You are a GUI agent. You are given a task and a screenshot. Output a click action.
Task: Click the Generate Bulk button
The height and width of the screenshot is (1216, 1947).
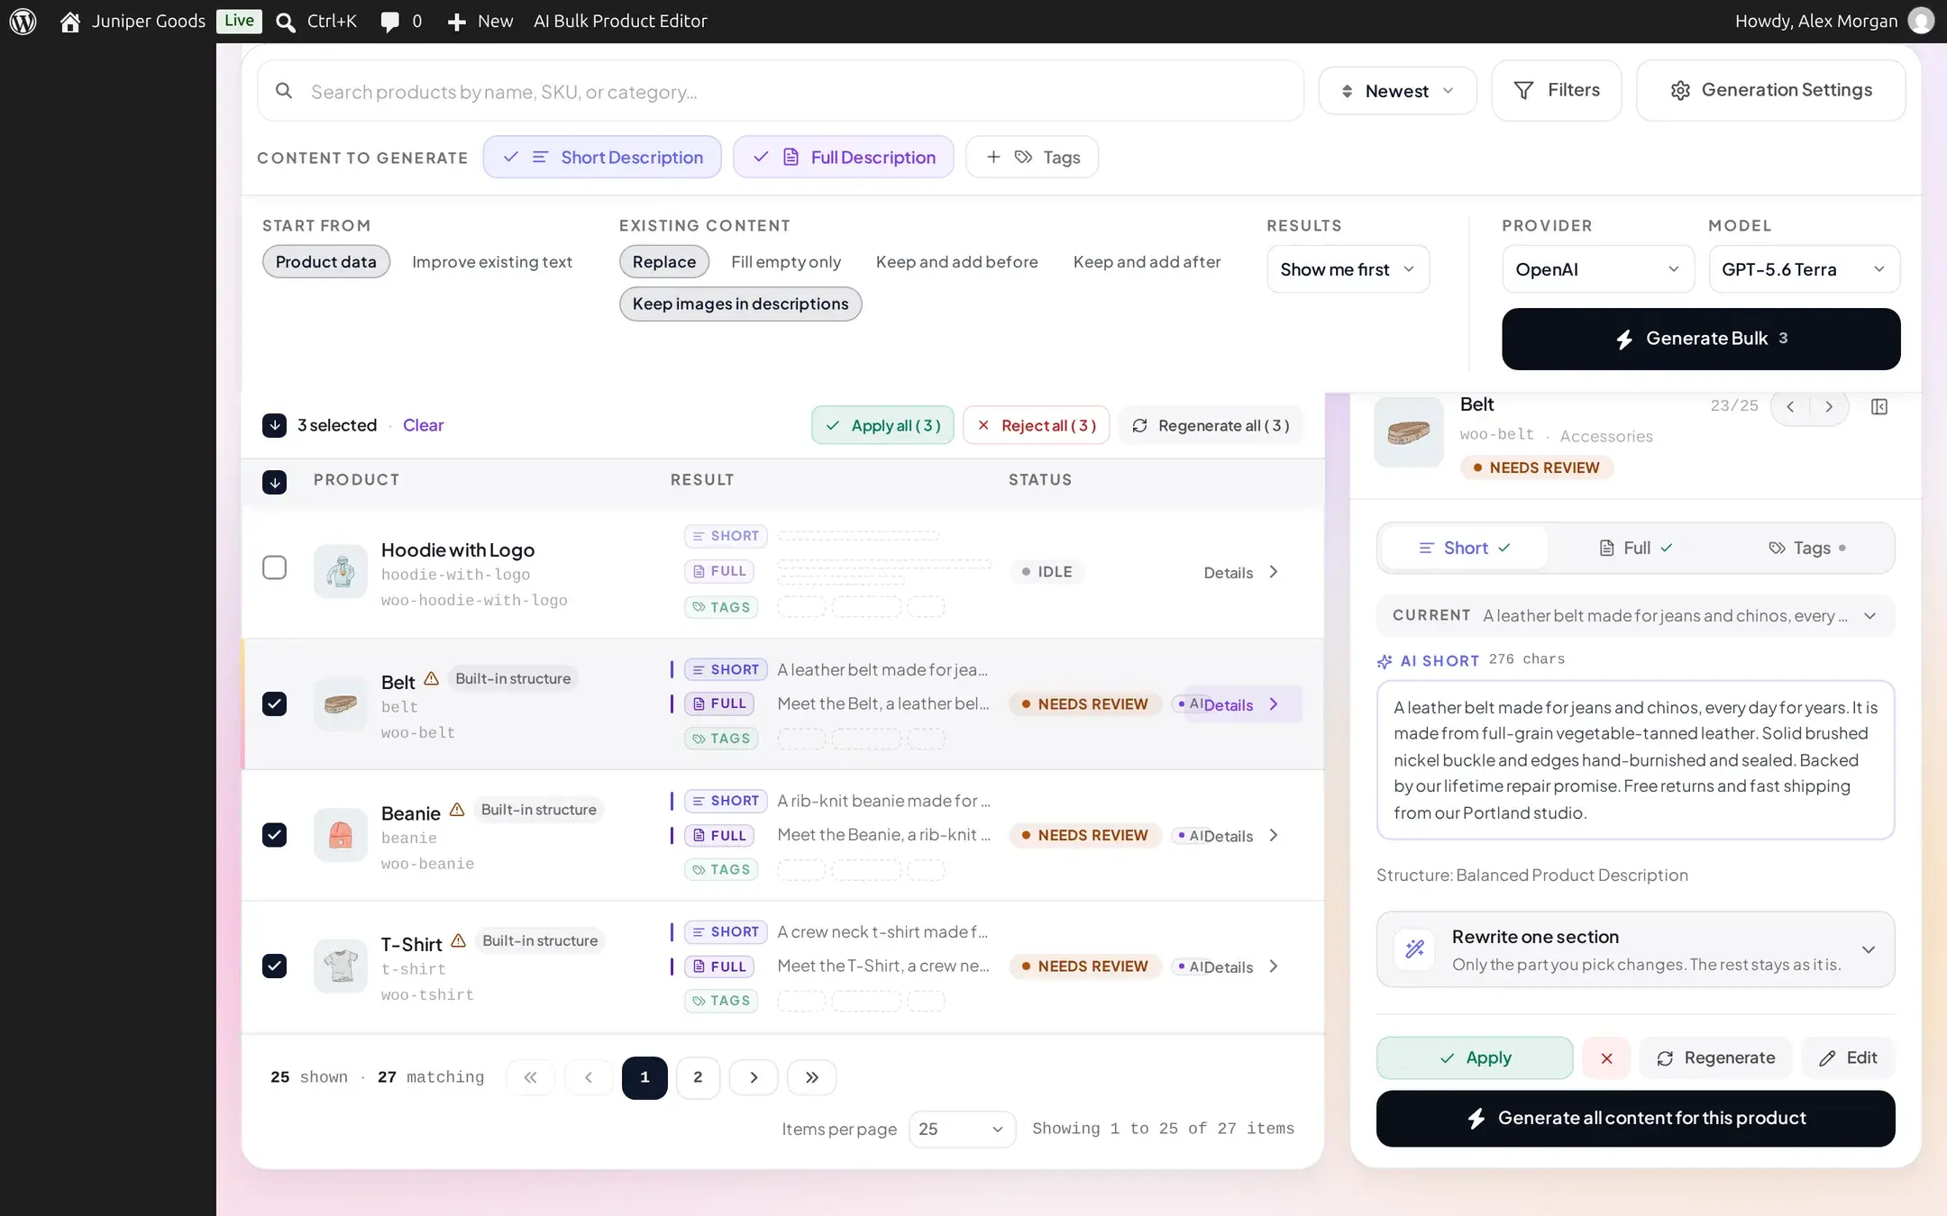[x=1701, y=339]
